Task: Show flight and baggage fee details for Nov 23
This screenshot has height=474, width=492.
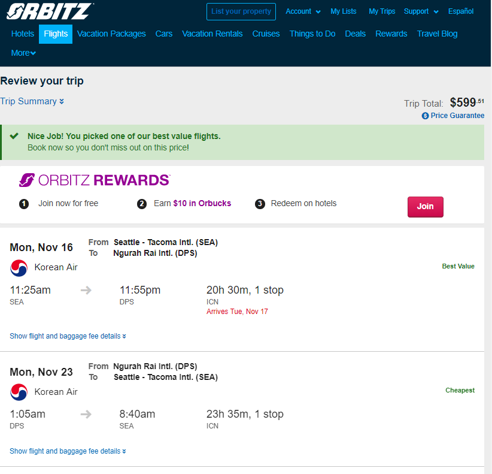Action: pyautogui.click(x=68, y=451)
